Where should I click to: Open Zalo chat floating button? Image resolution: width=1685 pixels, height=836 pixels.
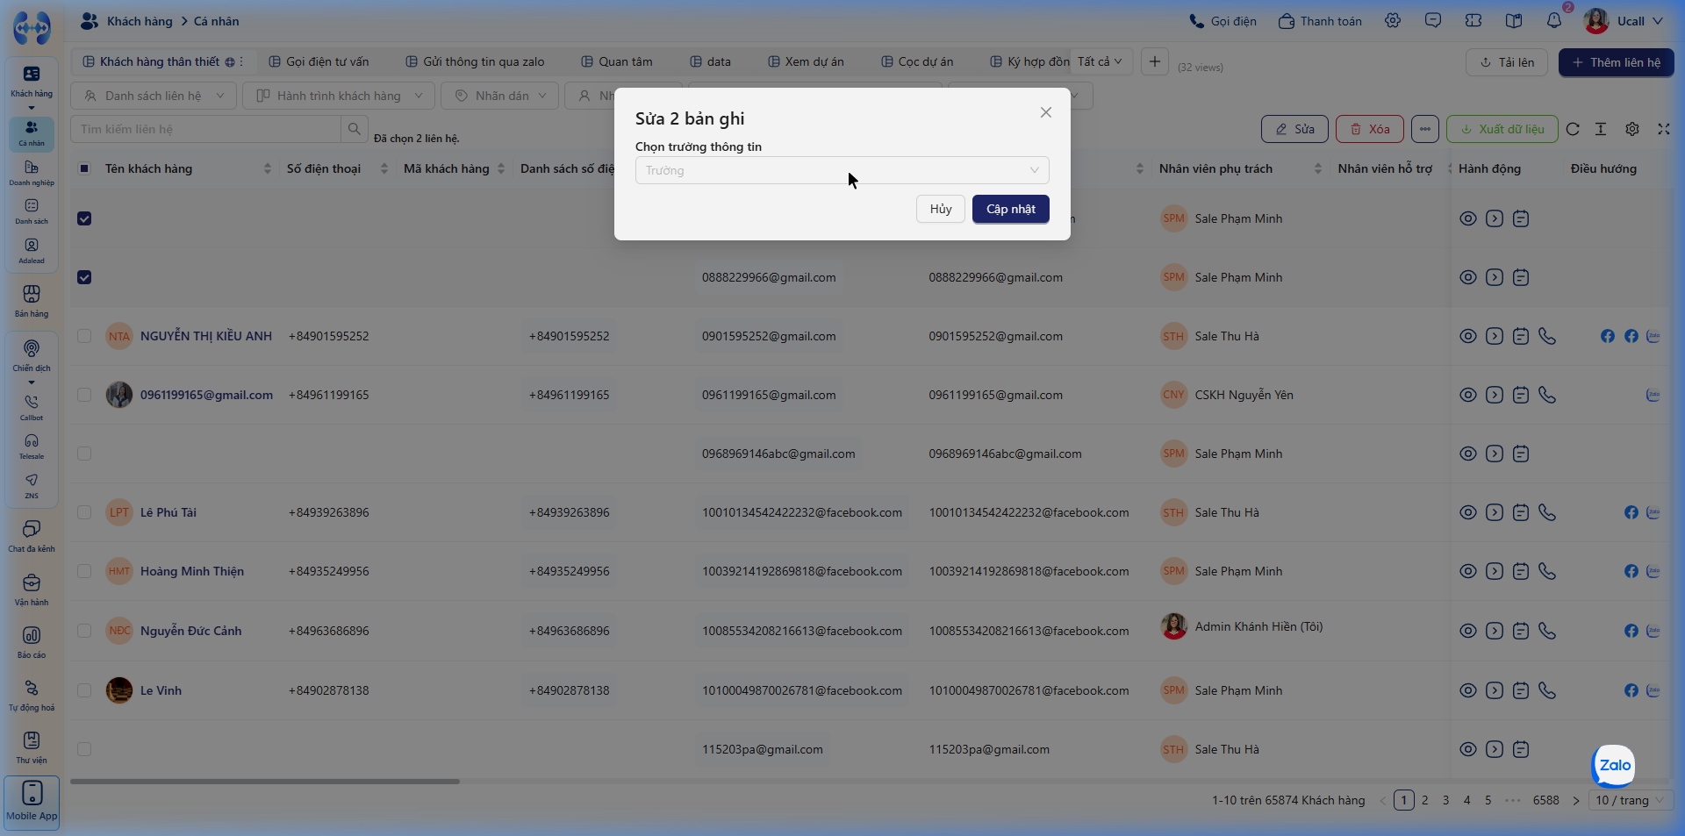point(1614,766)
